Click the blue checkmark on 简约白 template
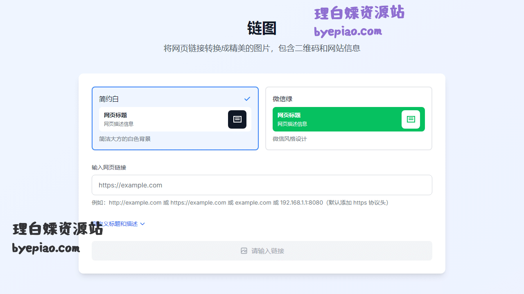The height and width of the screenshot is (294, 524). [247, 98]
